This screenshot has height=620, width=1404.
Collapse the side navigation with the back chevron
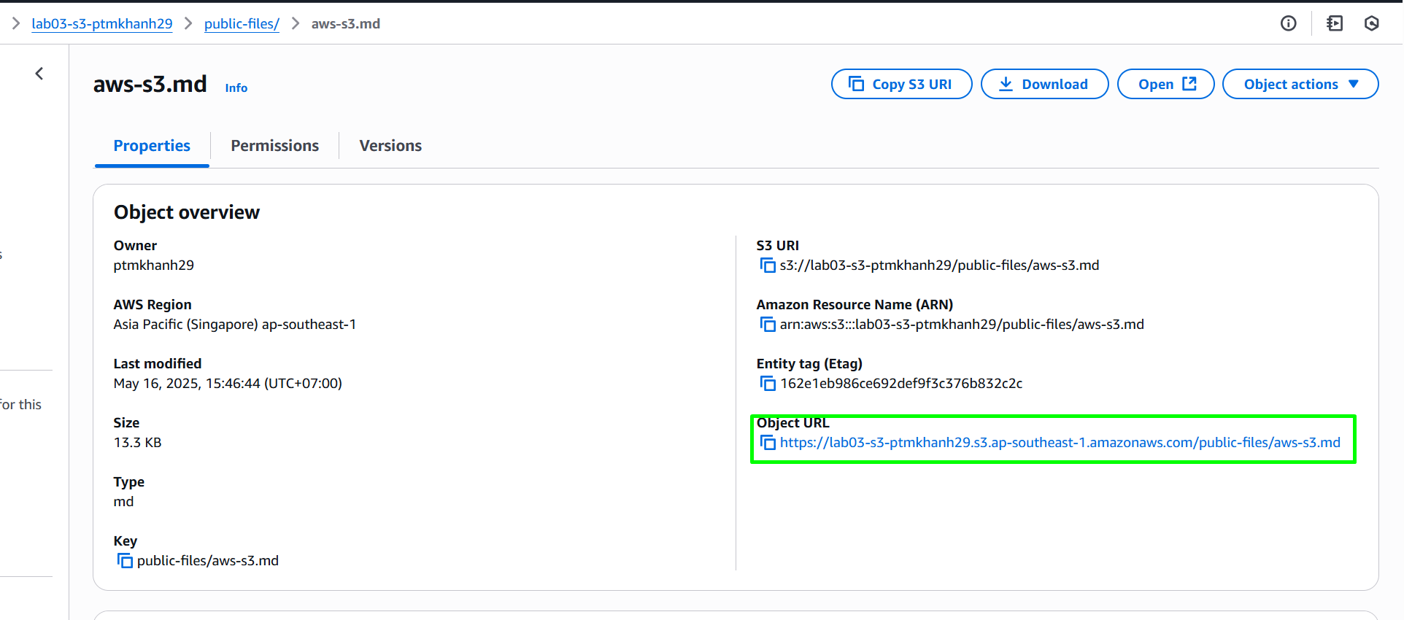pos(39,74)
